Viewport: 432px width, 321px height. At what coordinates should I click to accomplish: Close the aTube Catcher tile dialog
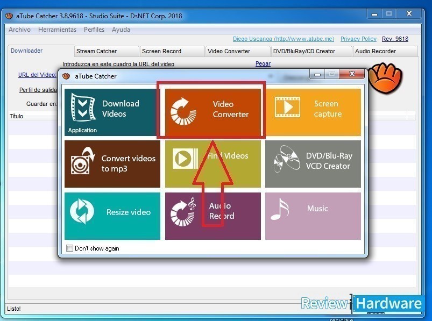[352, 74]
